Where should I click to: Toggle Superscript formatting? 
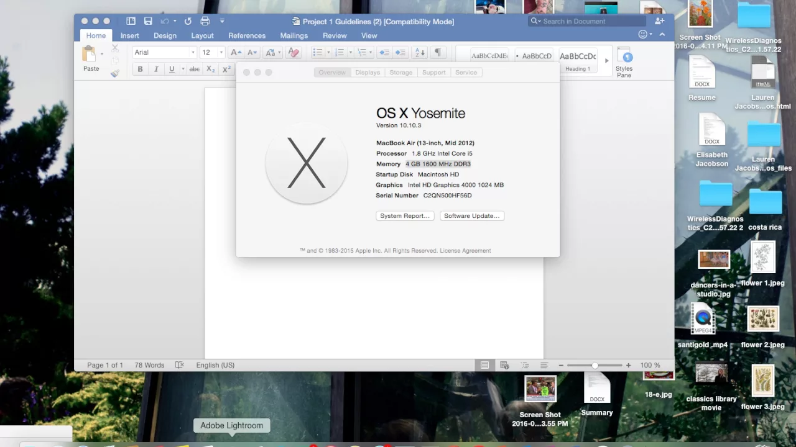point(227,69)
